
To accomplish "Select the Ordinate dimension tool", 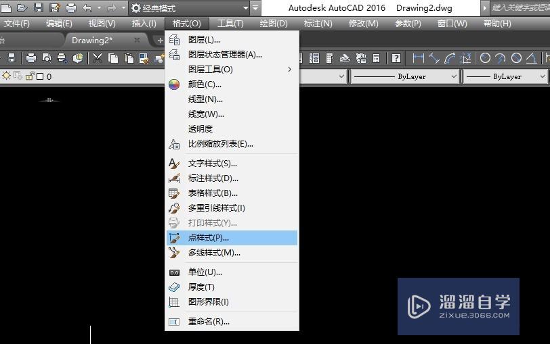I will pos(465,57).
